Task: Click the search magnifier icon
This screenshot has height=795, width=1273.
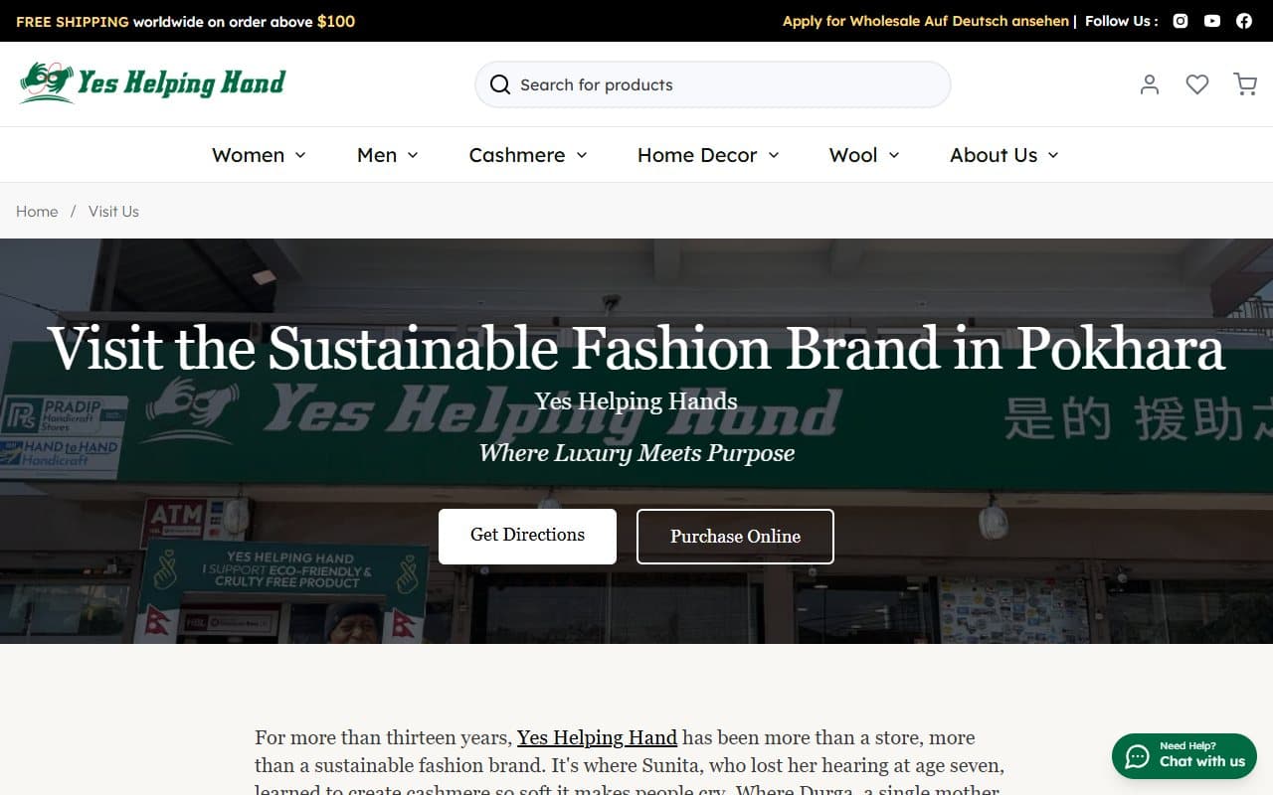Action: point(500,84)
